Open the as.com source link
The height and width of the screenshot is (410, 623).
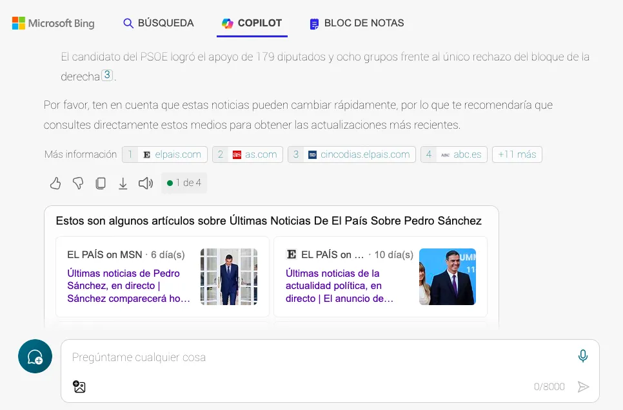(248, 154)
